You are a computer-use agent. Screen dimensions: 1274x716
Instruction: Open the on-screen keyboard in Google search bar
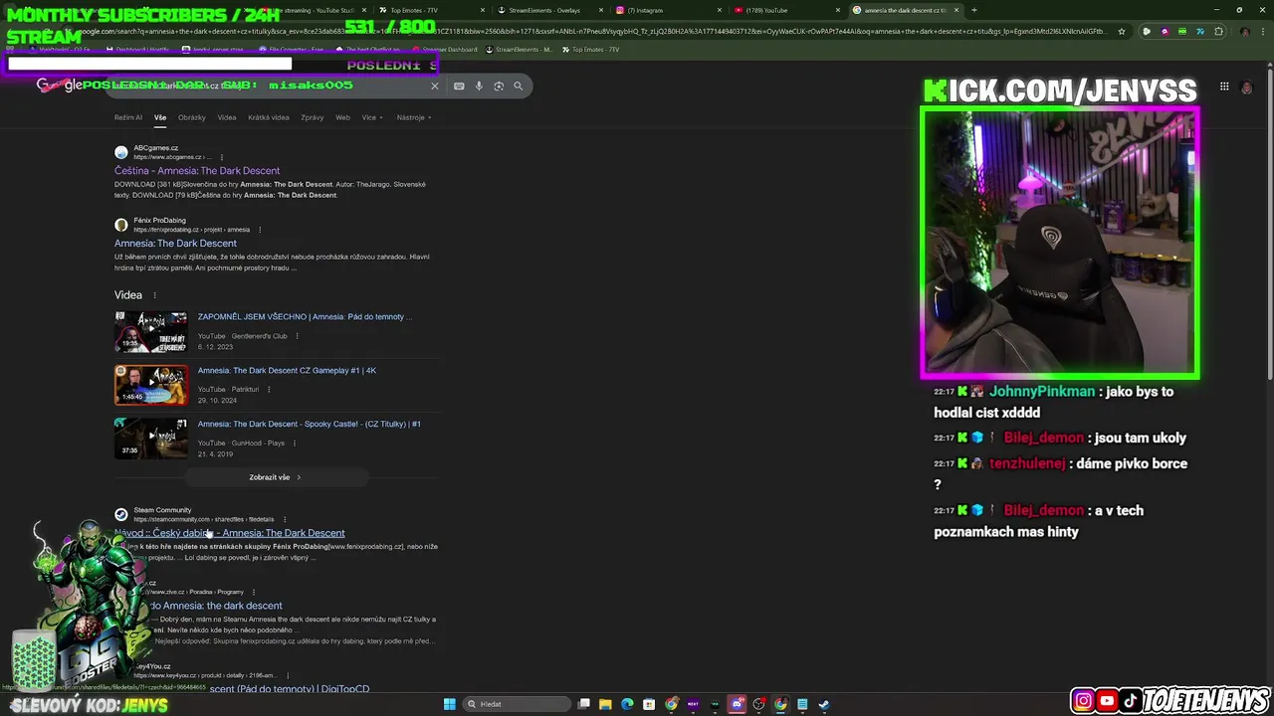point(459,87)
